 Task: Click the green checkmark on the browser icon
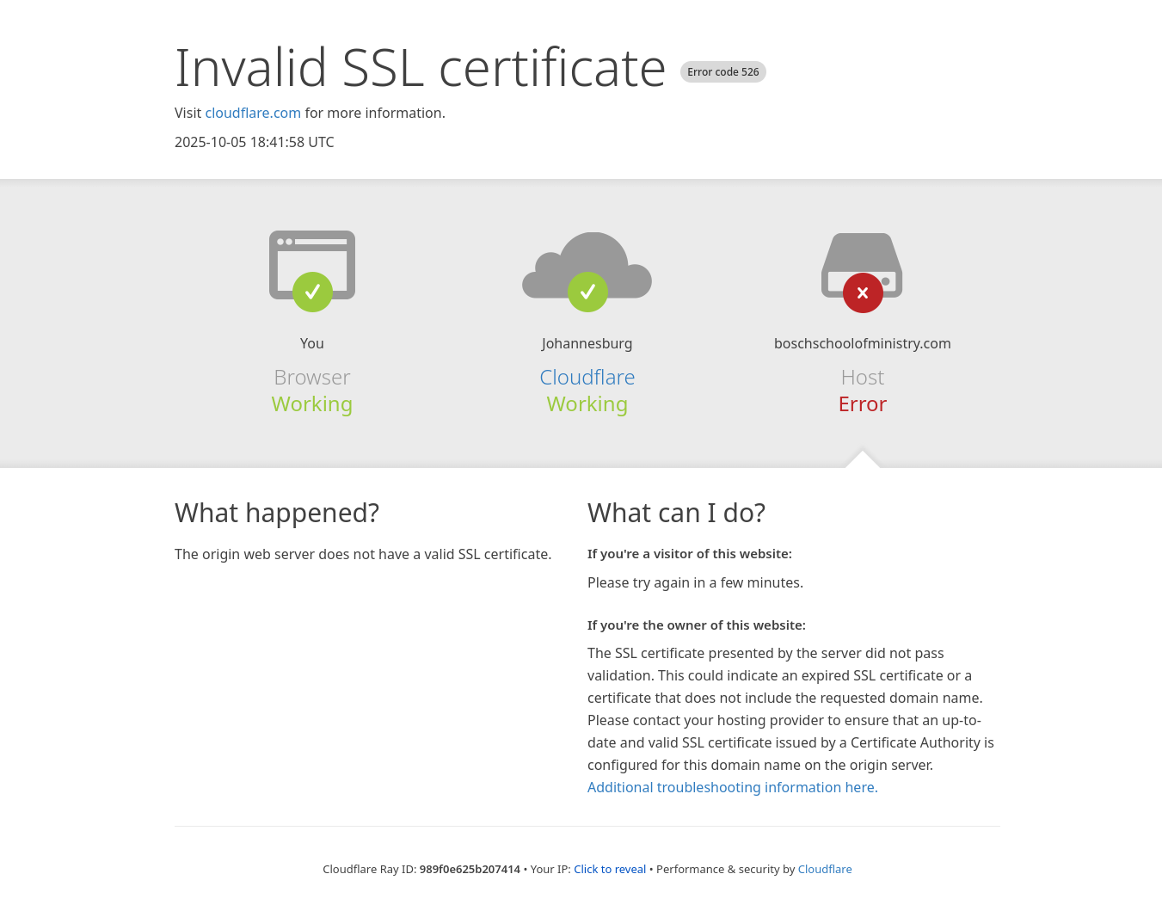[x=312, y=292]
